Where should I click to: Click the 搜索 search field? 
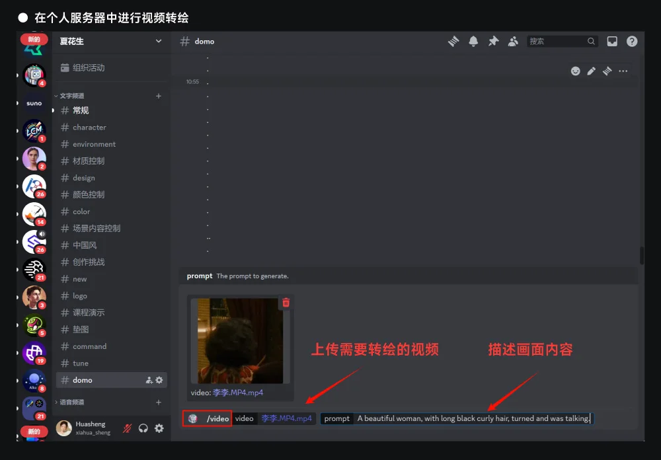562,42
